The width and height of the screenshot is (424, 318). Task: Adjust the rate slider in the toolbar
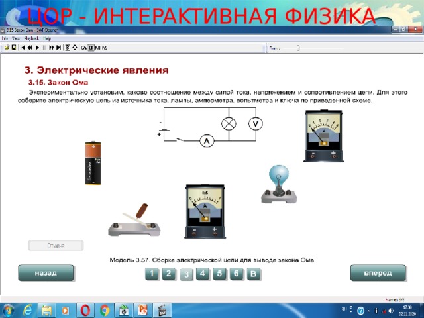click(x=298, y=48)
